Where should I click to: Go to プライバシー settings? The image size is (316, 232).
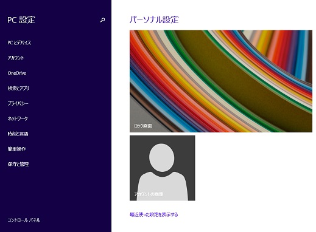[x=18, y=103]
